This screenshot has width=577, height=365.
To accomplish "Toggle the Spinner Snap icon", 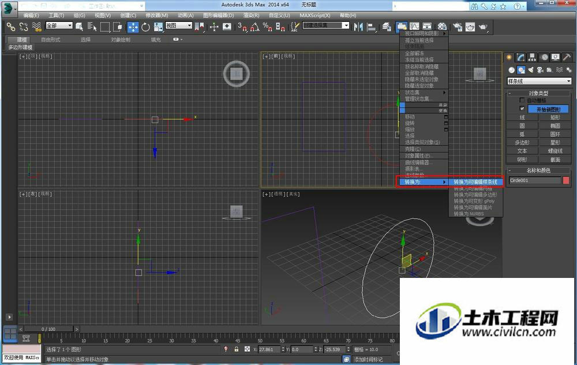I will click(280, 27).
